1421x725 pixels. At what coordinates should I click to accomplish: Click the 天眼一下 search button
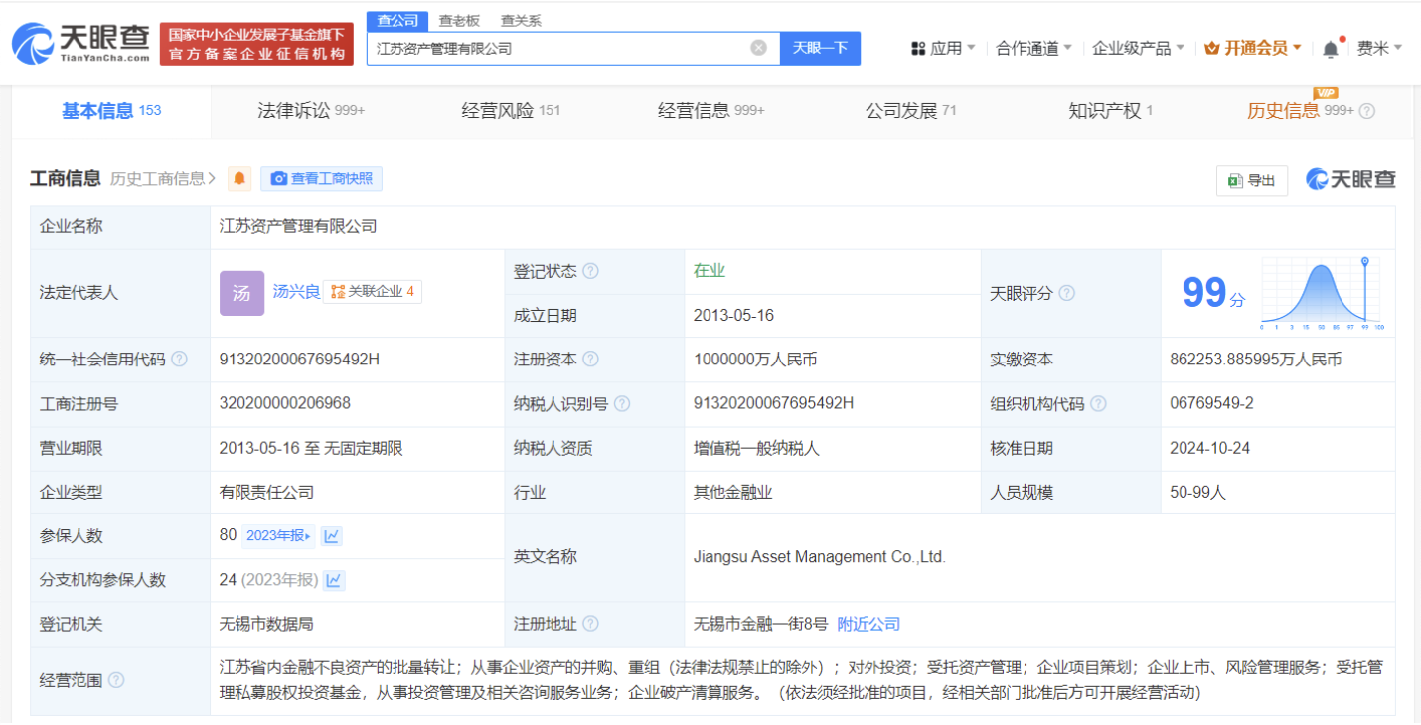tap(820, 48)
